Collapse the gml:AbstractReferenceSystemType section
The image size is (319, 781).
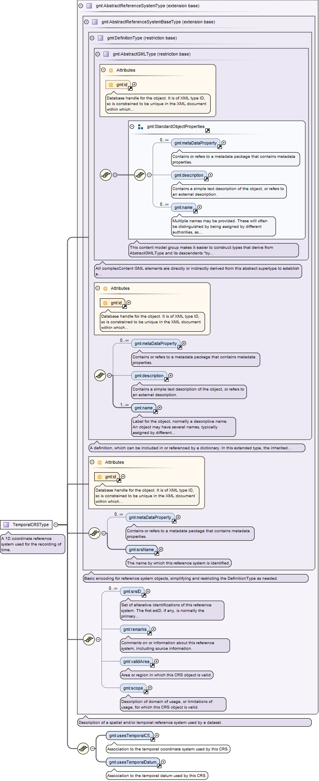click(81, 6)
